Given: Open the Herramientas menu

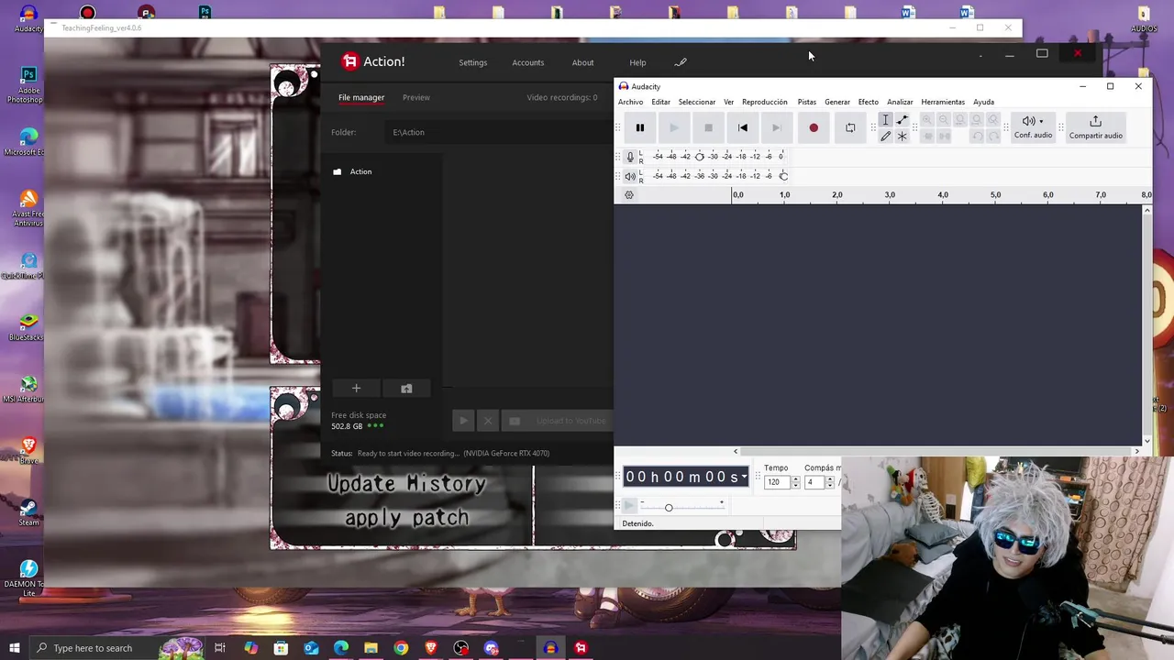Looking at the screenshot, I should tap(943, 102).
